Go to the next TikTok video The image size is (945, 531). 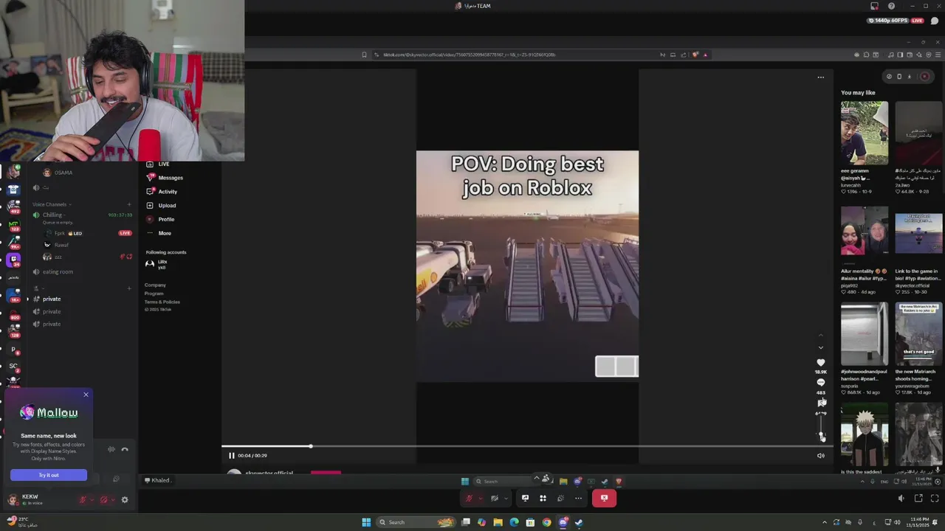(820, 347)
